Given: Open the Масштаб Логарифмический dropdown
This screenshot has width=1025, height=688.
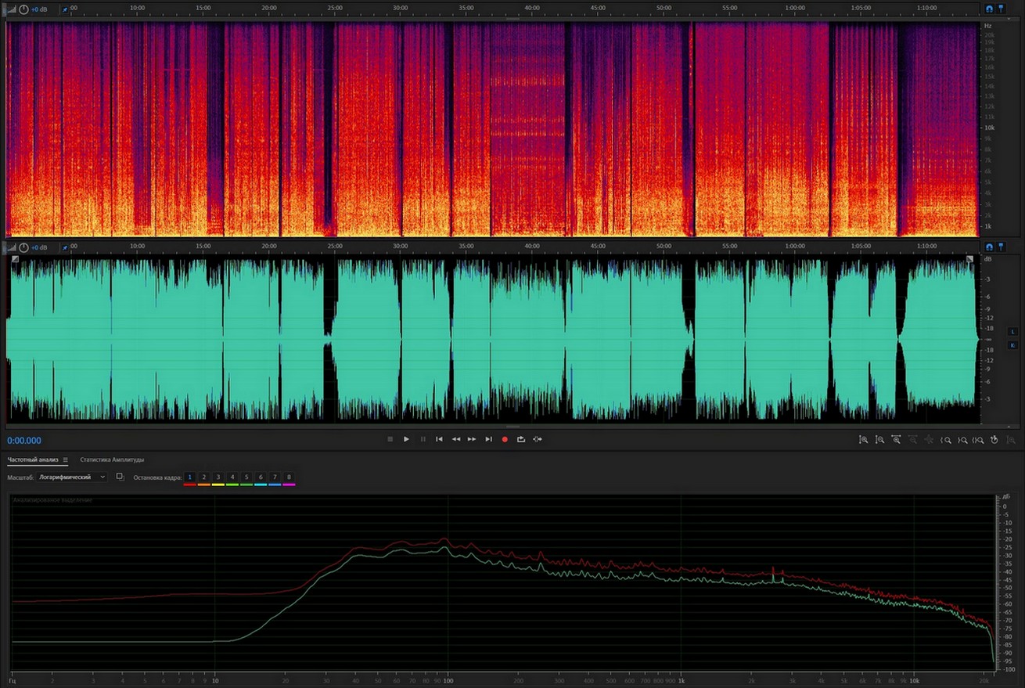Looking at the screenshot, I should point(72,477).
